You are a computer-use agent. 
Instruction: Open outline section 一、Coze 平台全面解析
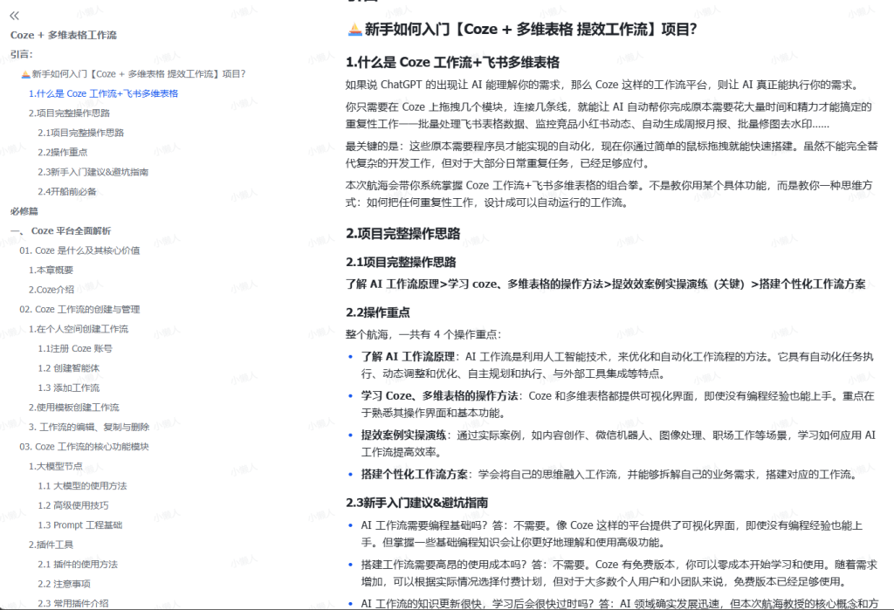coord(60,231)
